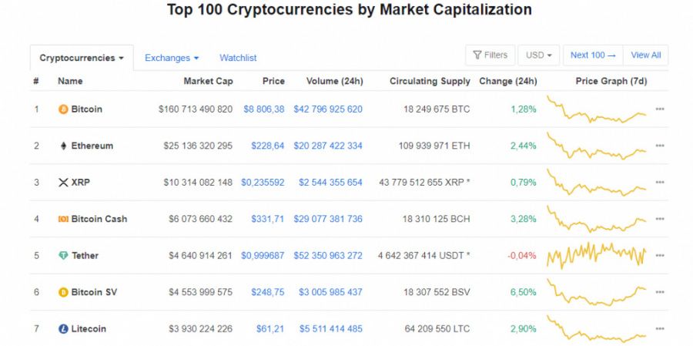This screenshot has width=693, height=346.
Task: Click the View All link
Action: pos(646,55)
